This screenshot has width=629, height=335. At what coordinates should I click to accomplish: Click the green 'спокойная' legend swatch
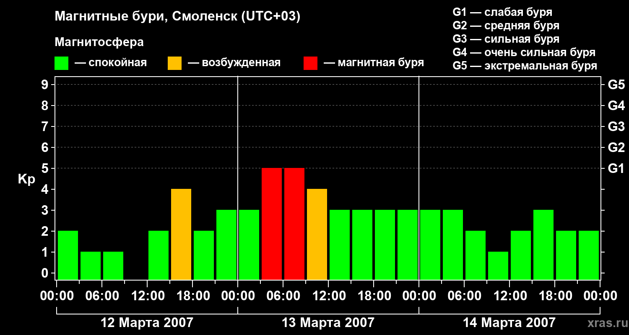61,63
